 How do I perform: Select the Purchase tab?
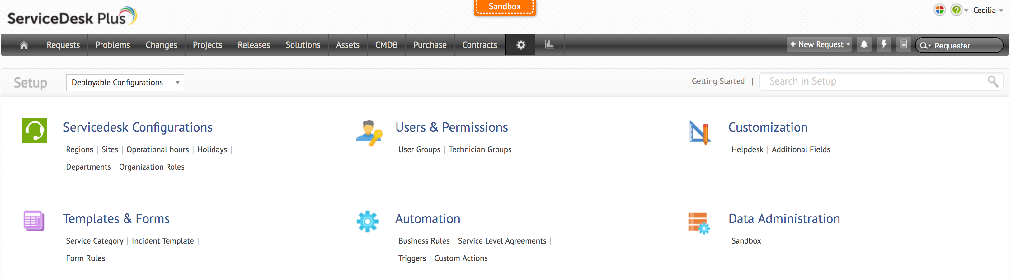click(430, 45)
